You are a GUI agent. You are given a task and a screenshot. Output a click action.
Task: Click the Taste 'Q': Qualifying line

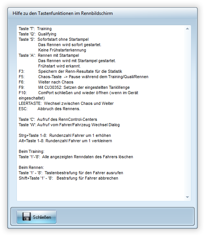pyautogui.click(x=37, y=34)
